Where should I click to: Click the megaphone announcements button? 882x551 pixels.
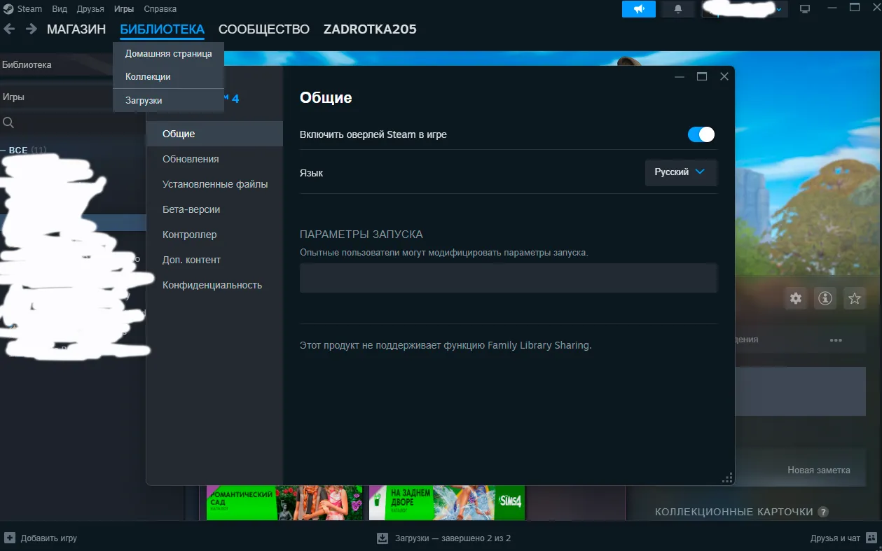point(639,9)
